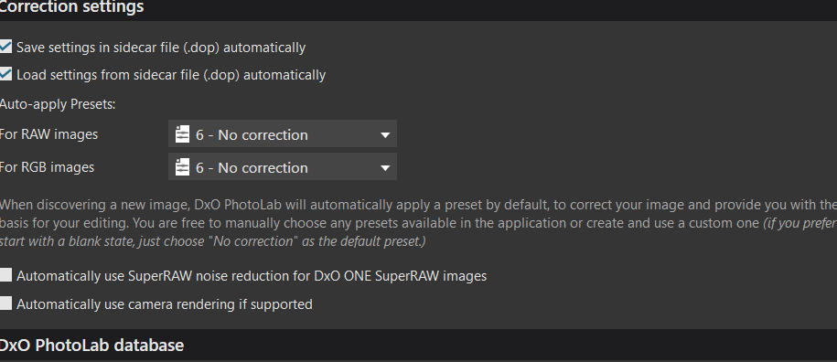Screen dimensions: 837x362
Task: Click the preset icon in RAW images dropdown
Action: point(182,134)
